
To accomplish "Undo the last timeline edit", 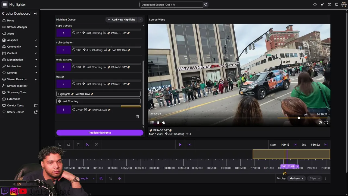I will tap(60, 145).
